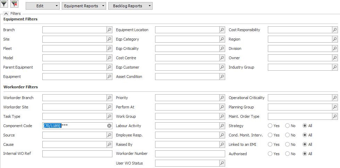Set Strategy to No
340x168 pixels.
(287, 125)
